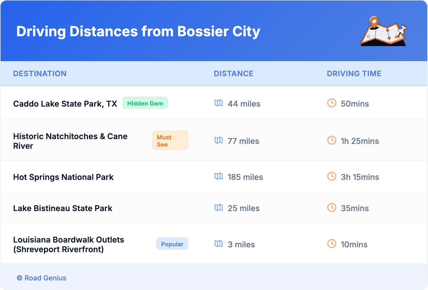Click the Driving Time column header

pos(354,74)
